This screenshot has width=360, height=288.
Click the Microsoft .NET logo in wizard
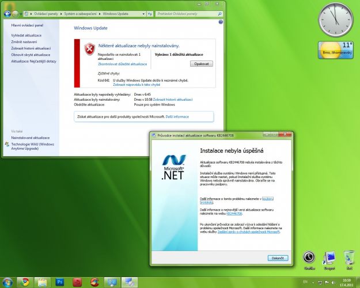(174, 167)
